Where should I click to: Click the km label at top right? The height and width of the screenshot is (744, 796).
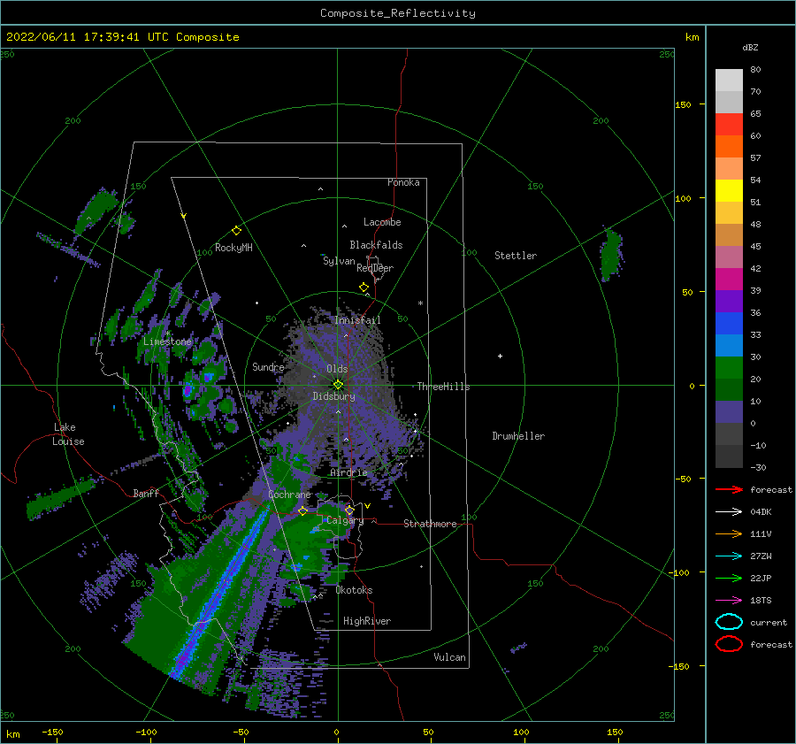692,37
